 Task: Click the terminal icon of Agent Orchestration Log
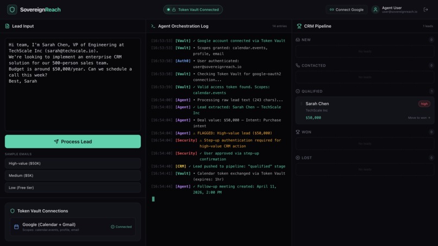click(x=153, y=26)
